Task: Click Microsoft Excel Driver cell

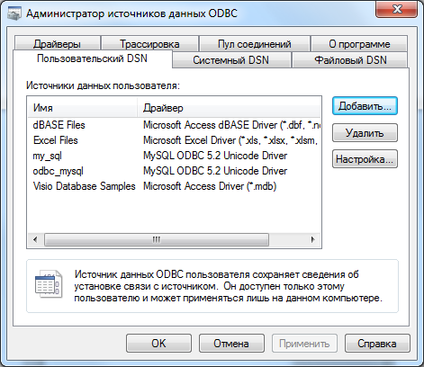Action: 230,140
